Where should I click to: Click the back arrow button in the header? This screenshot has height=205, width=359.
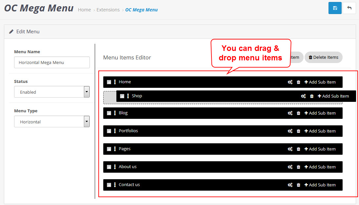point(349,8)
